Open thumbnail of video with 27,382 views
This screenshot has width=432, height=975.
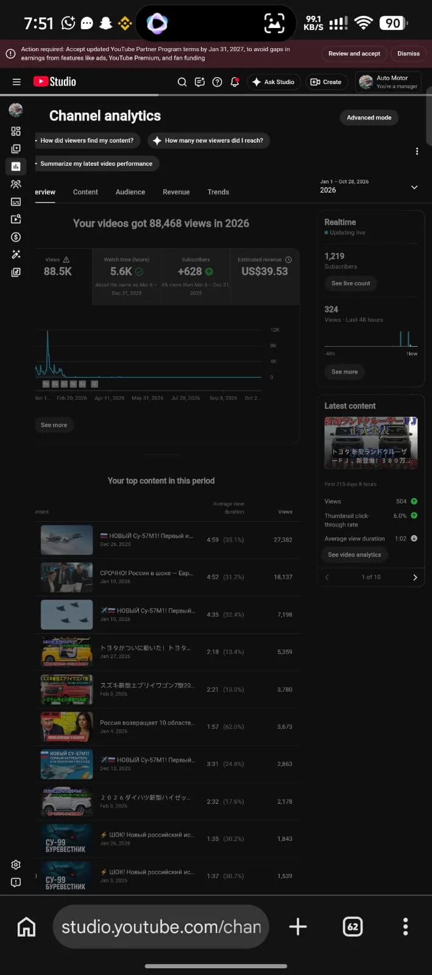[x=66, y=540]
